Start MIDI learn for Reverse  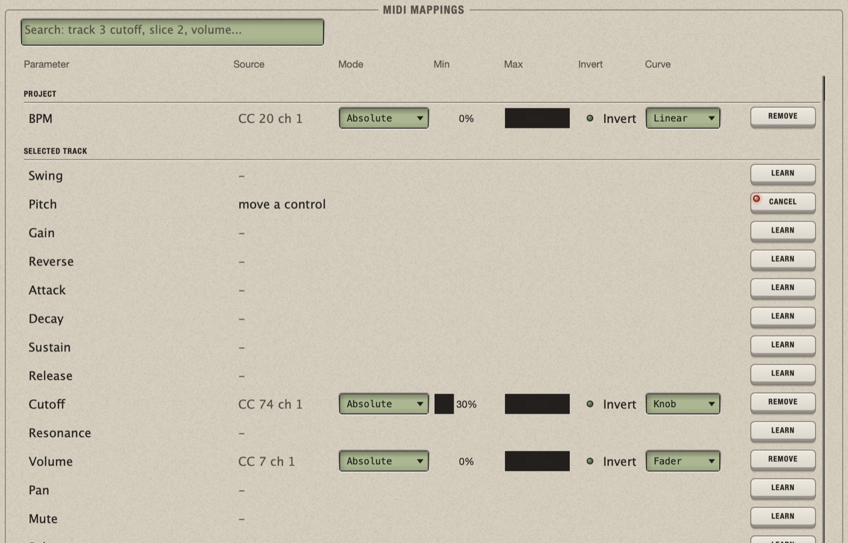point(783,260)
